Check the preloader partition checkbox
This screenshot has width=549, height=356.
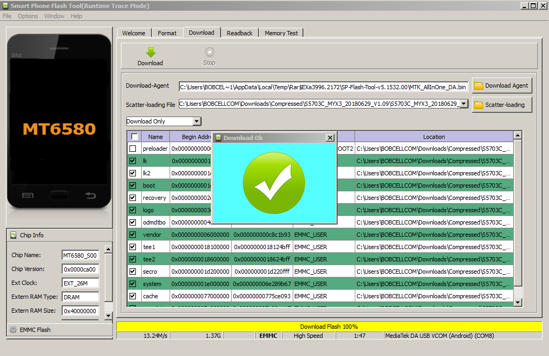coord(133,149)
